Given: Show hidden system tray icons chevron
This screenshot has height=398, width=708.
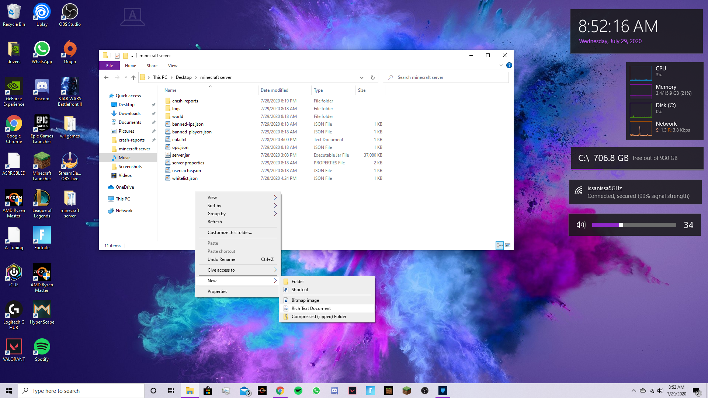Looking at the screenshot, I should click(634, 391).
